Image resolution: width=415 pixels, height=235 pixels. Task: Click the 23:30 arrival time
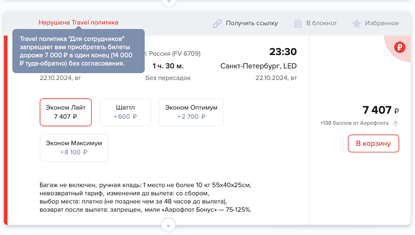283,51
